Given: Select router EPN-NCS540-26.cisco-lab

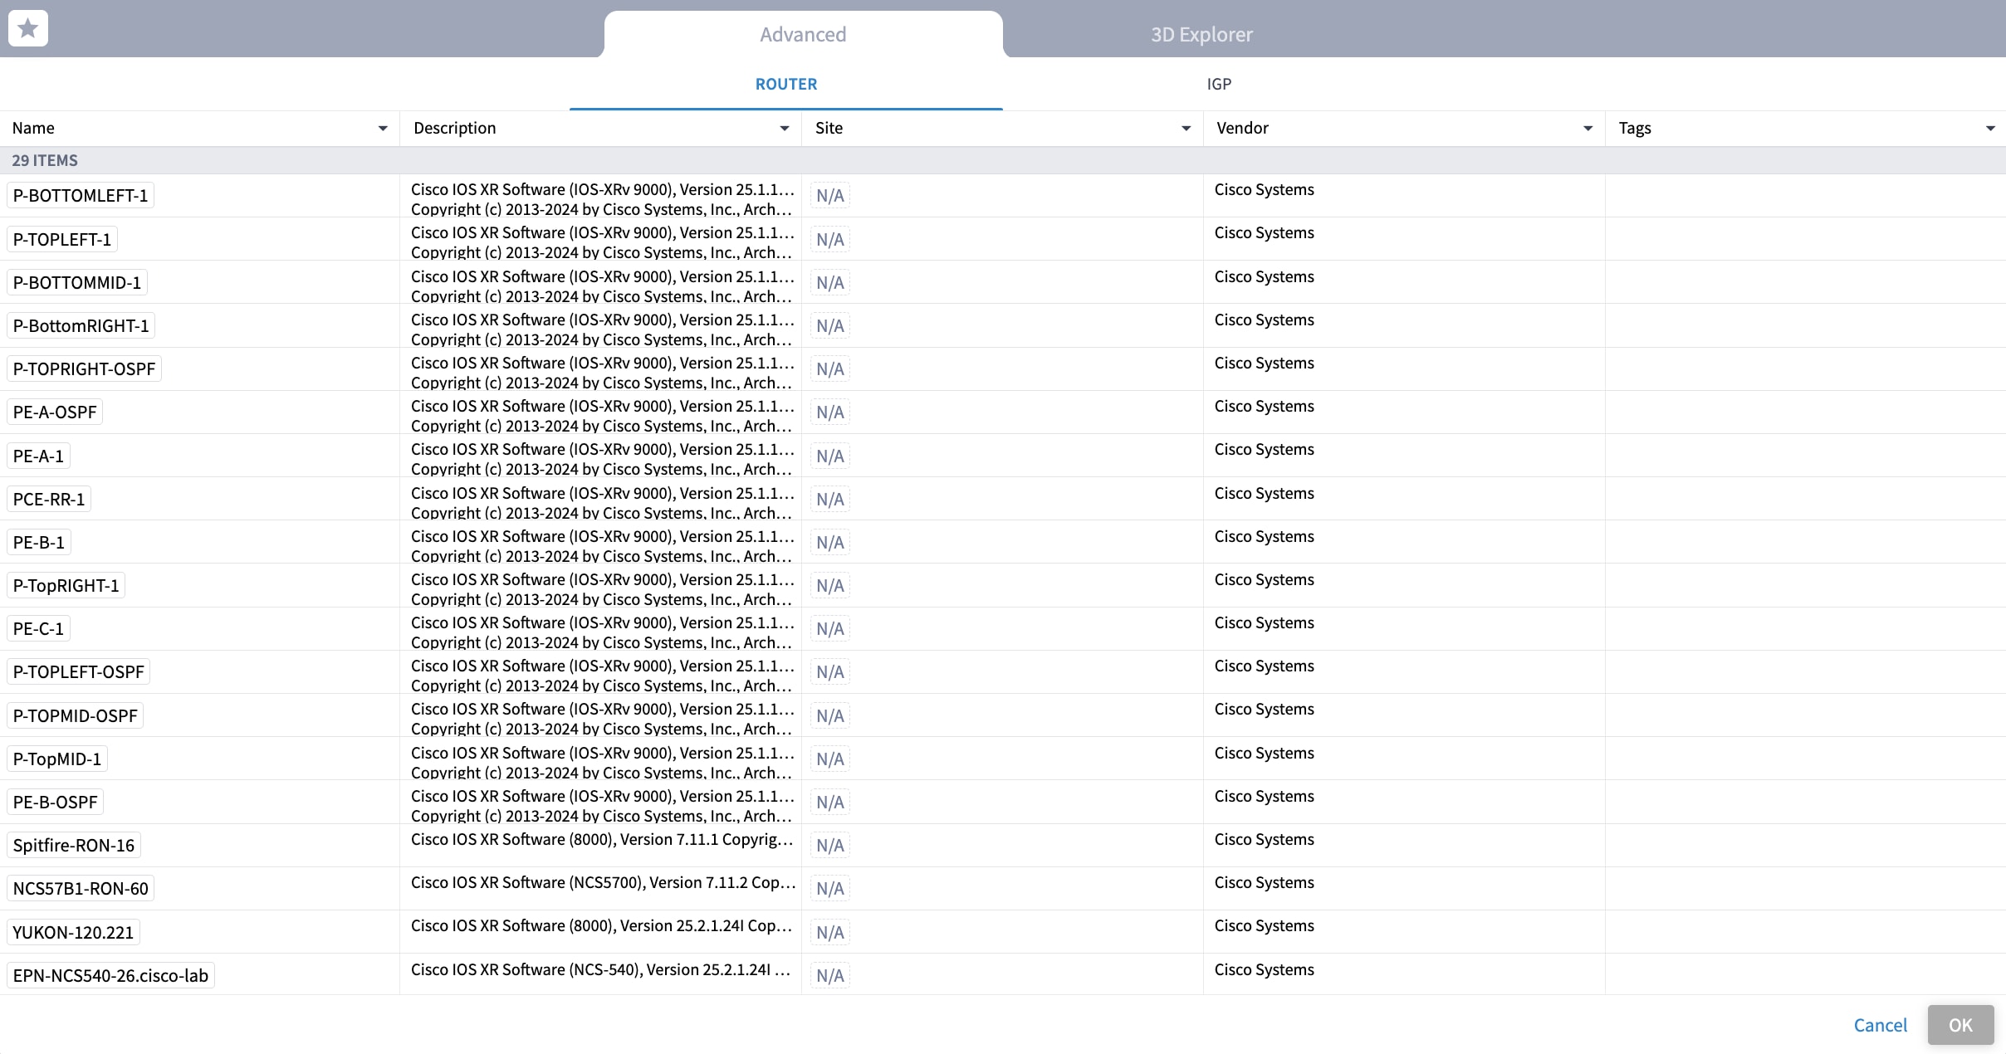Looking at the screenshot, I should coord(110,976).
